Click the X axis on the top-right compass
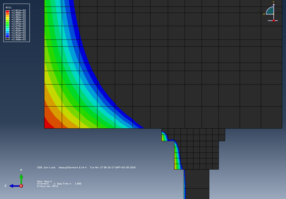Image resolution: width=286 pixels, height=199 pixels. [x=273, y=14]
